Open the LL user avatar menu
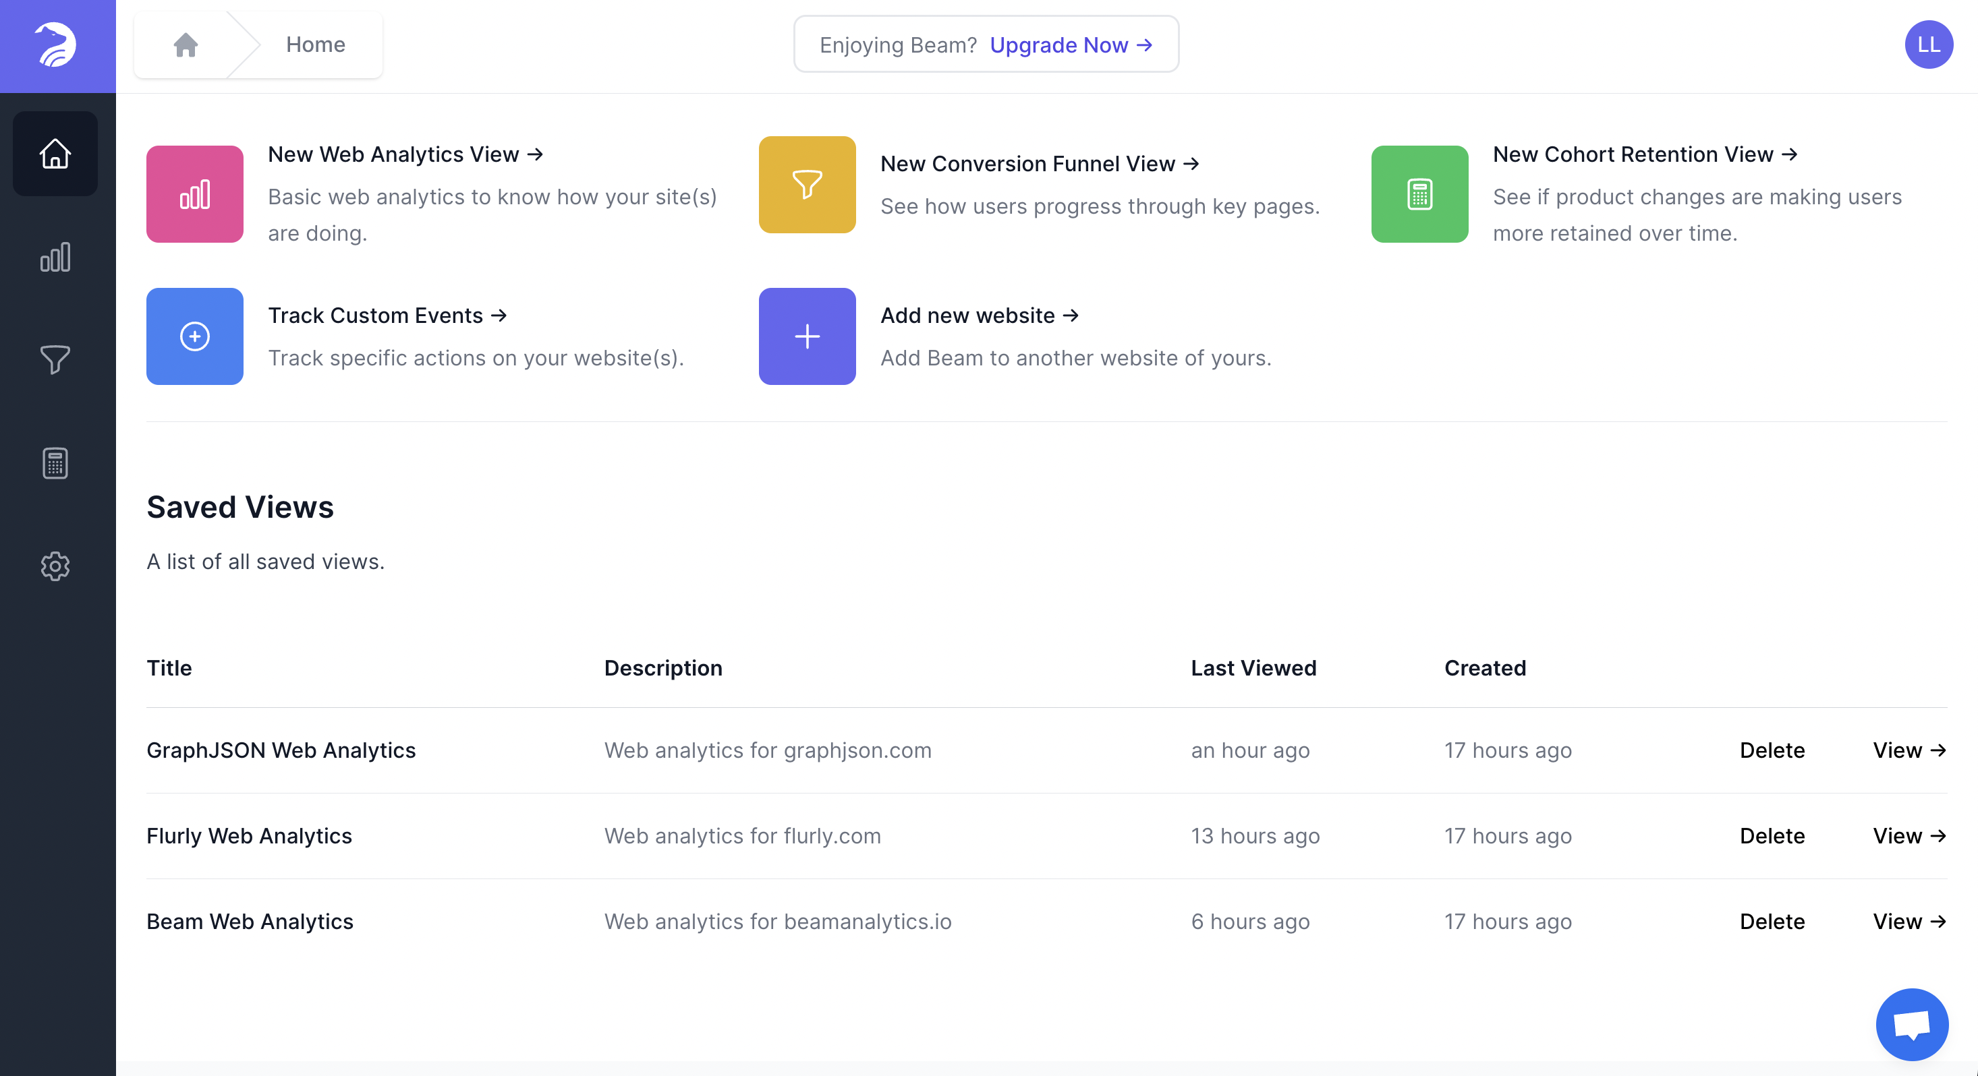The height and width of the screenshot is (1076, 1978). click(x=1929, y=44)
